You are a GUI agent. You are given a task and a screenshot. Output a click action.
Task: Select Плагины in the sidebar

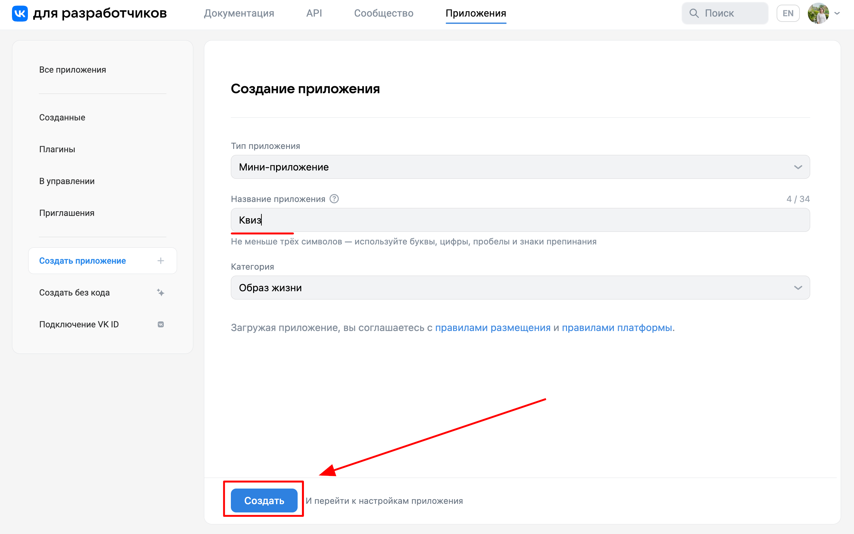[57, 149]
